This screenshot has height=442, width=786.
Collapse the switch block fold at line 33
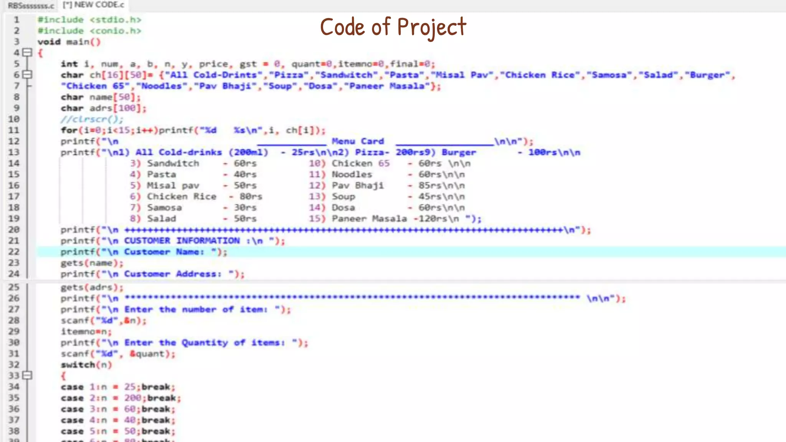(x=27, y=375)
